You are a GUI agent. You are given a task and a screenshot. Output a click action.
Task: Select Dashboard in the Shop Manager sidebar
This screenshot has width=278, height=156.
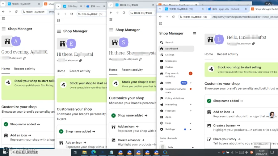[176, 49]
